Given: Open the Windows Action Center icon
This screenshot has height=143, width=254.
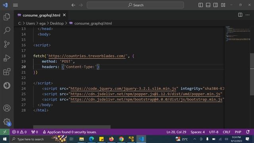Looking at the screenshot, I should coord(247,139).
